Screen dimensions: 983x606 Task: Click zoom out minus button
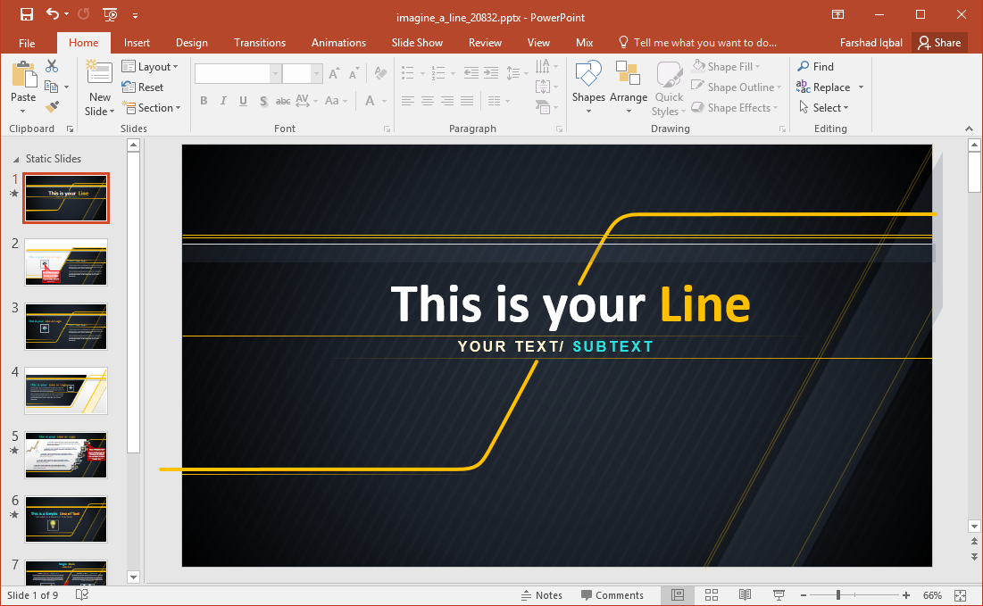[x=803, y=595]
